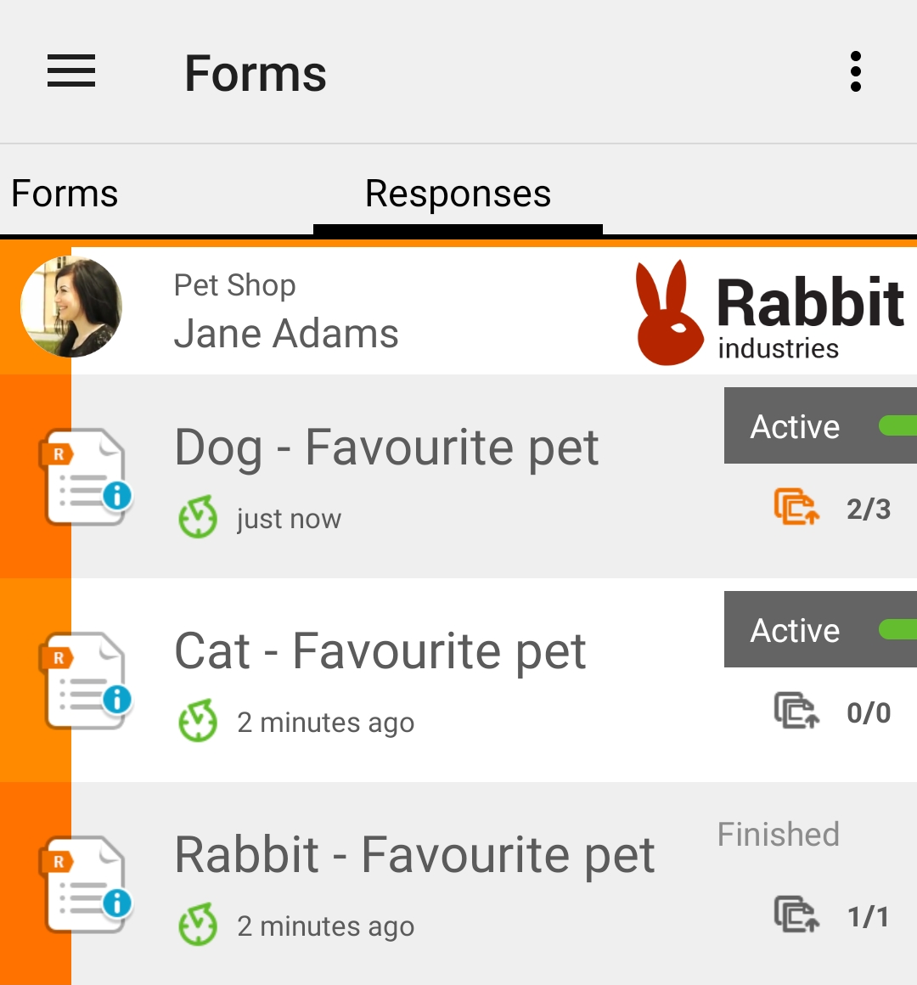The height and width of the screenshot is (985, 917).
Task: Click the Finished status label
Action: click(779, 834)
